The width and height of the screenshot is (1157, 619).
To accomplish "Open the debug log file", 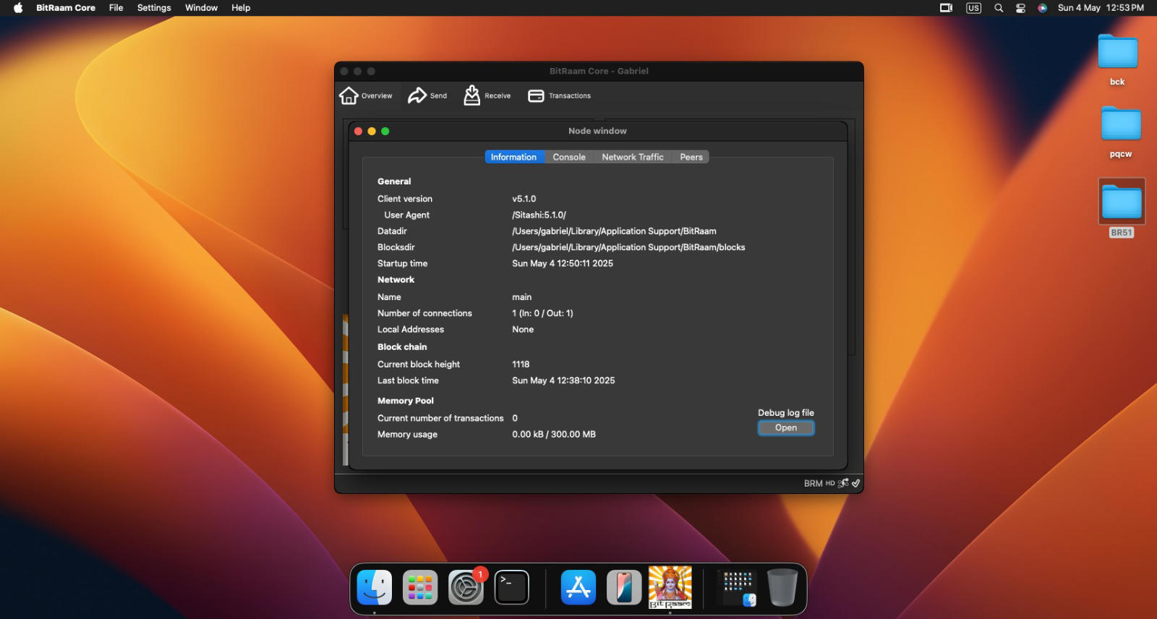I will tap(785, 428).
